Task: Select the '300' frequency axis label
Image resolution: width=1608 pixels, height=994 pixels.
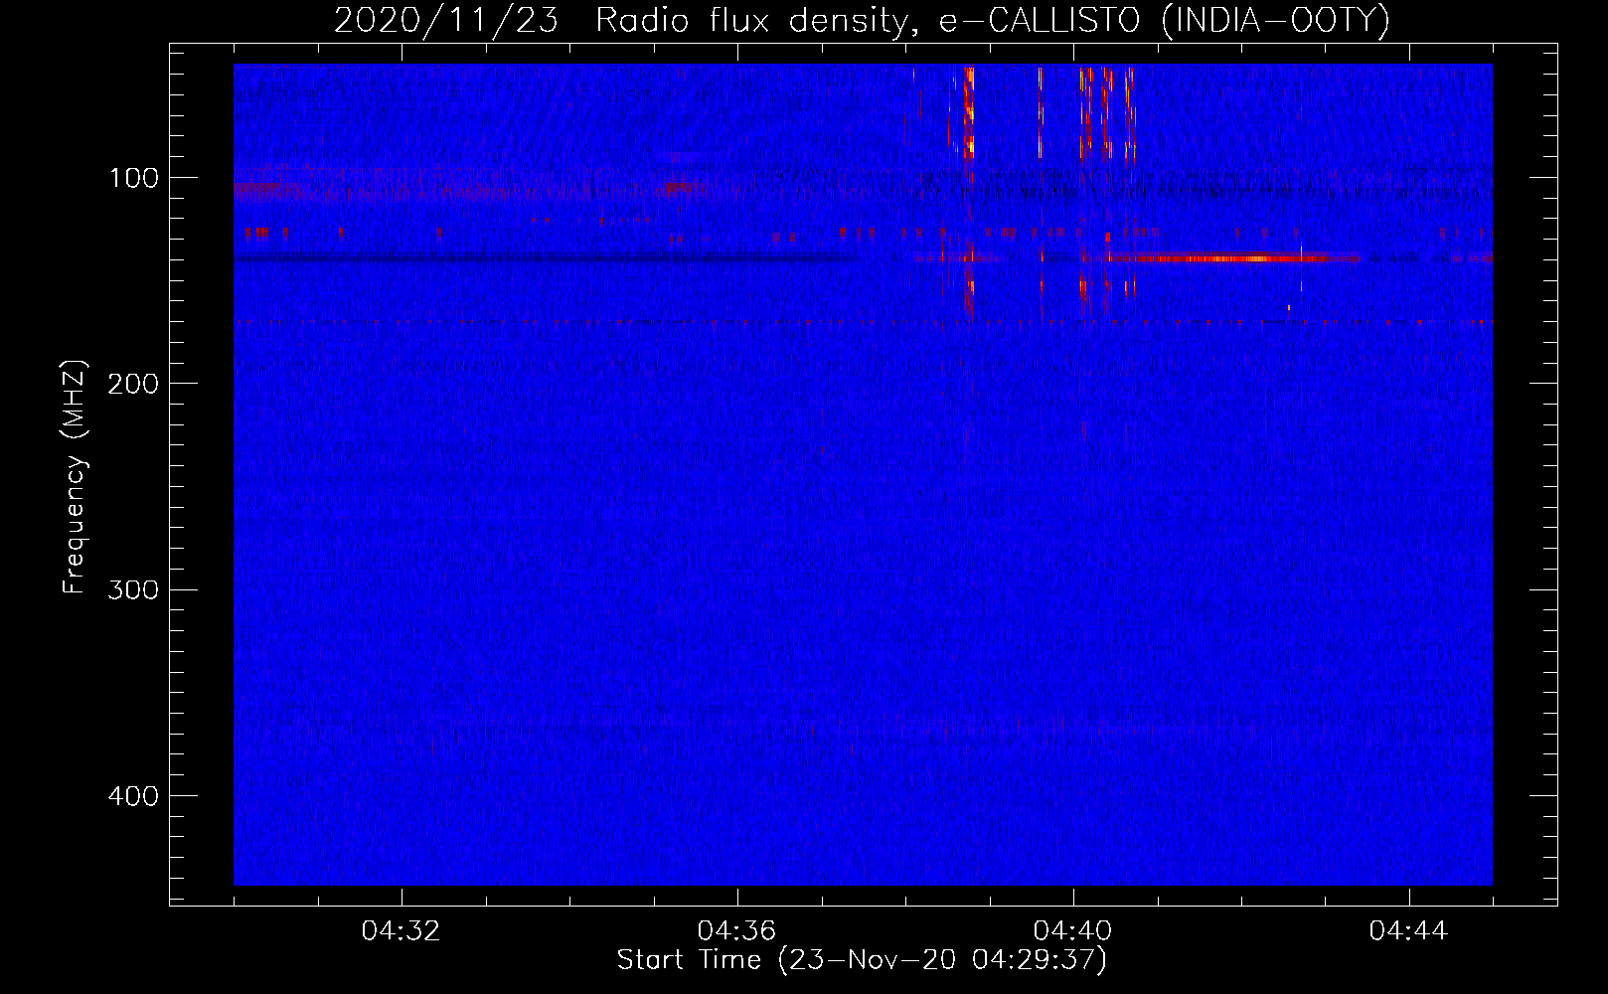Action: [x=134, y=590]
